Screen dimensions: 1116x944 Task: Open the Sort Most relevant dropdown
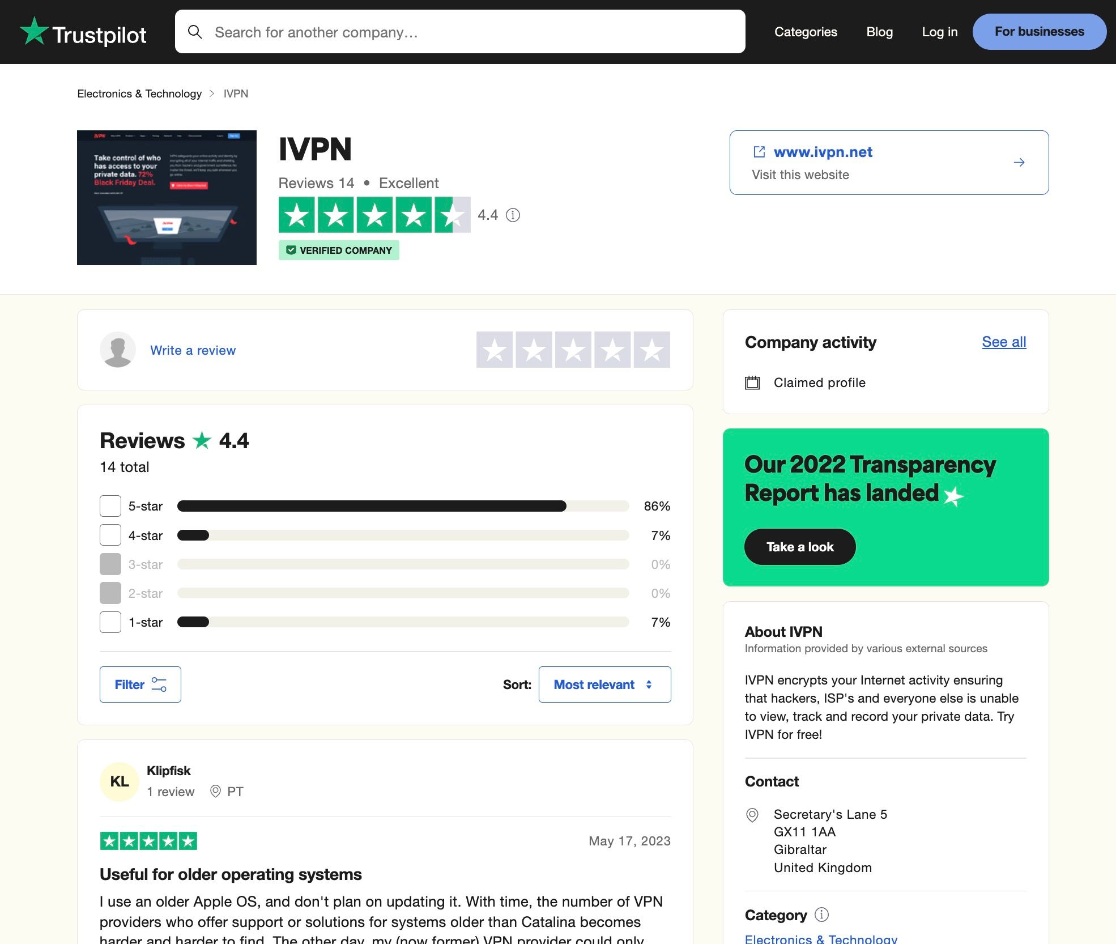click(604, 684)
